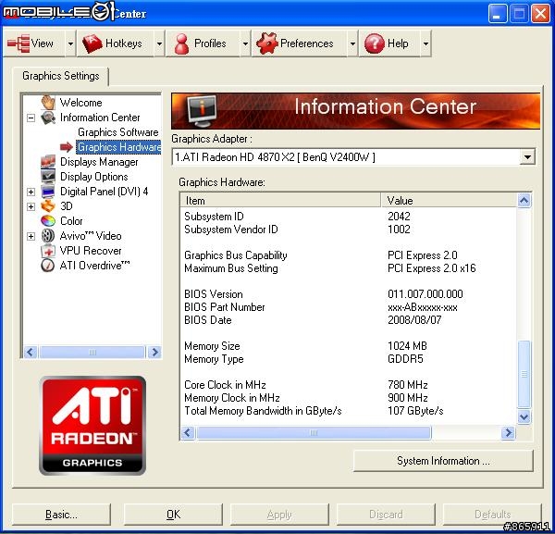
Task: Confirm with the OK button
Action: (173, 515)
